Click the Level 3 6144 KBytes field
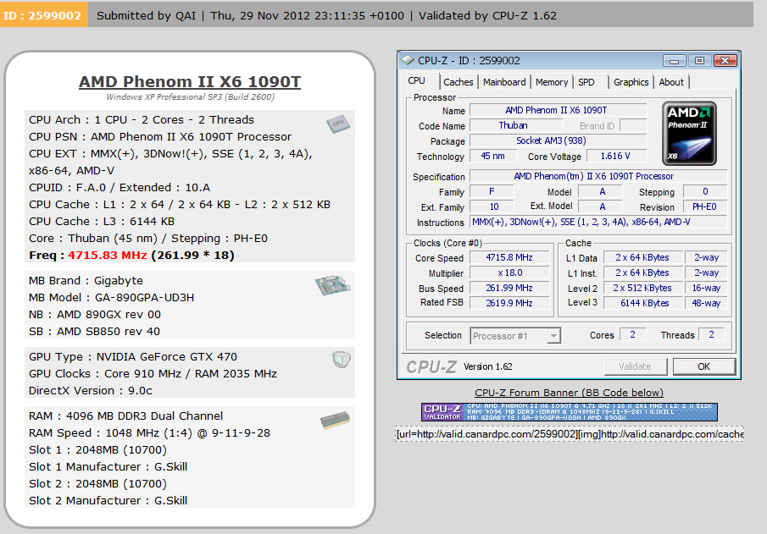Screen dimensions: 767x534 pyautogui.click(x=642, y=303)
